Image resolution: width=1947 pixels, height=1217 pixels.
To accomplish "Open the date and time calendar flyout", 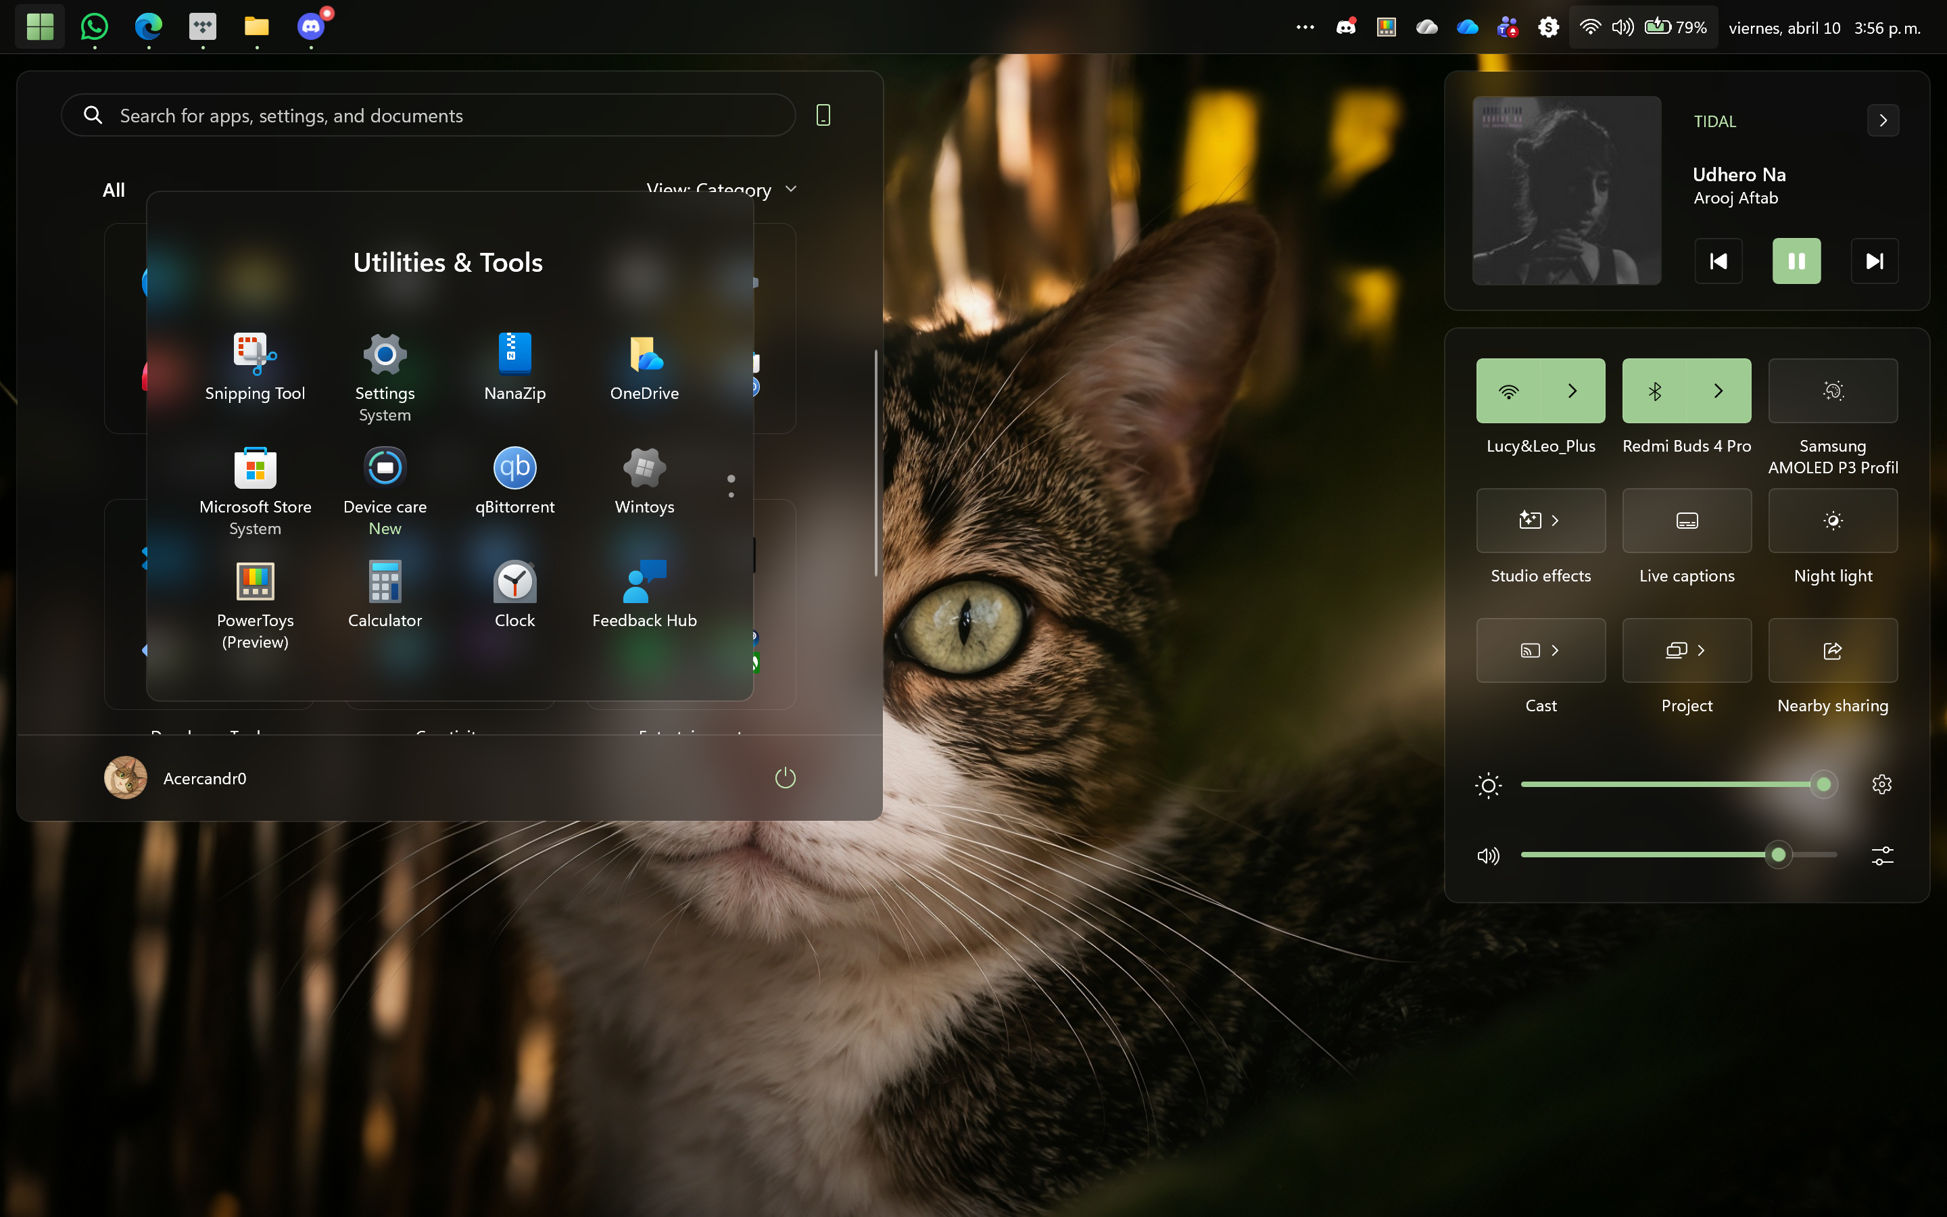I will point(1824,27).
